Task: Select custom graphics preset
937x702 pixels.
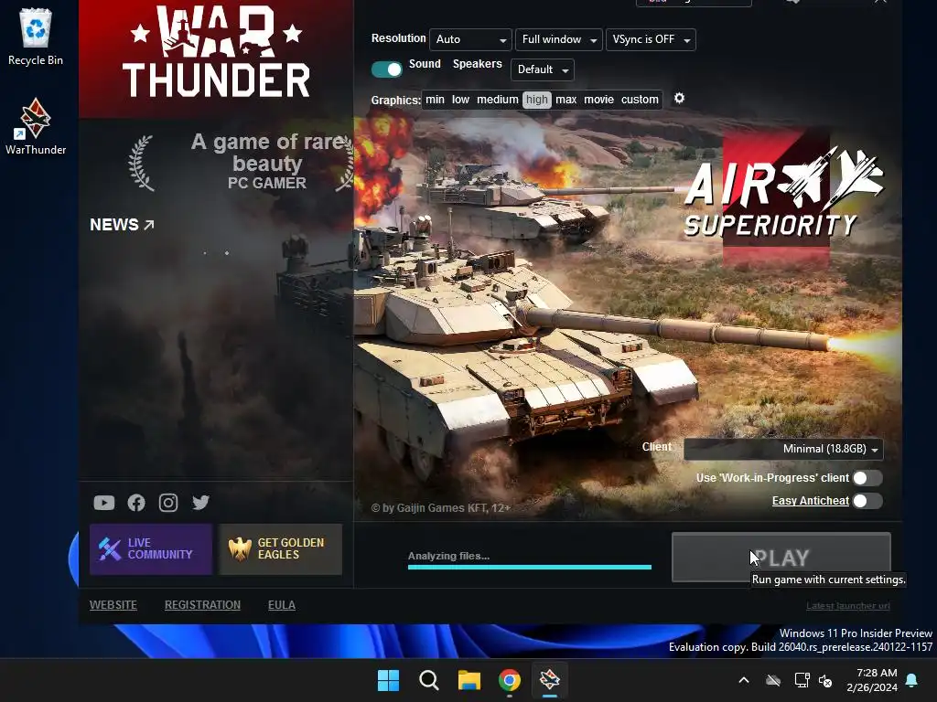Action: click(x=640, y=100)
